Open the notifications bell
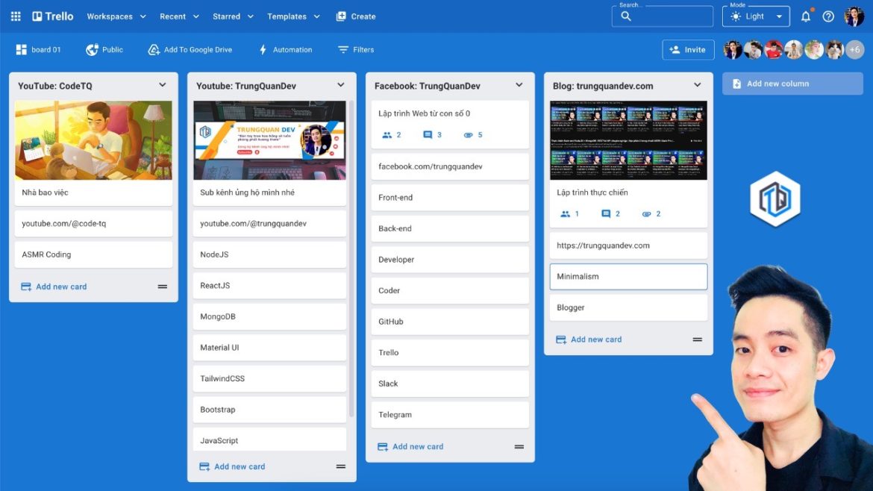The image size is (873, 491). pyautogui.click(x=805, y=16)
